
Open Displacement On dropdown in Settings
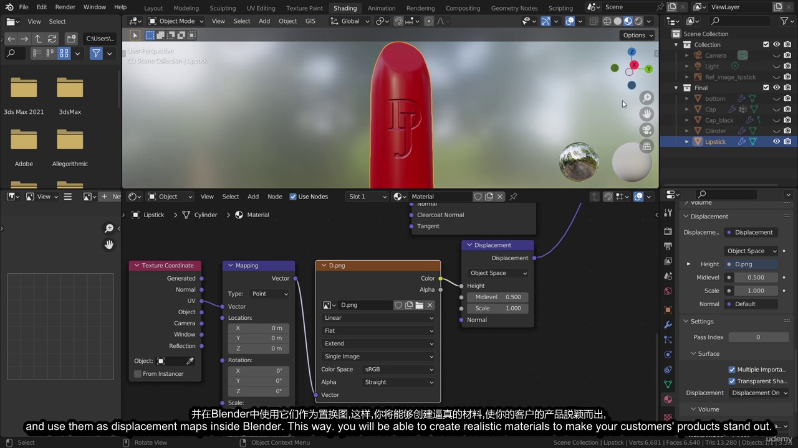(x=759, y=393)
